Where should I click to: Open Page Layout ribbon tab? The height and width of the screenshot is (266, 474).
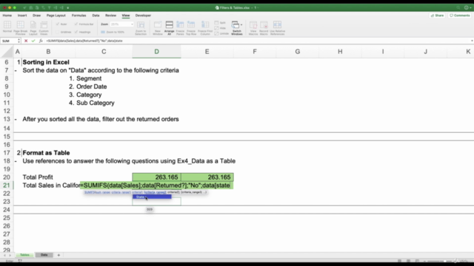56,16
